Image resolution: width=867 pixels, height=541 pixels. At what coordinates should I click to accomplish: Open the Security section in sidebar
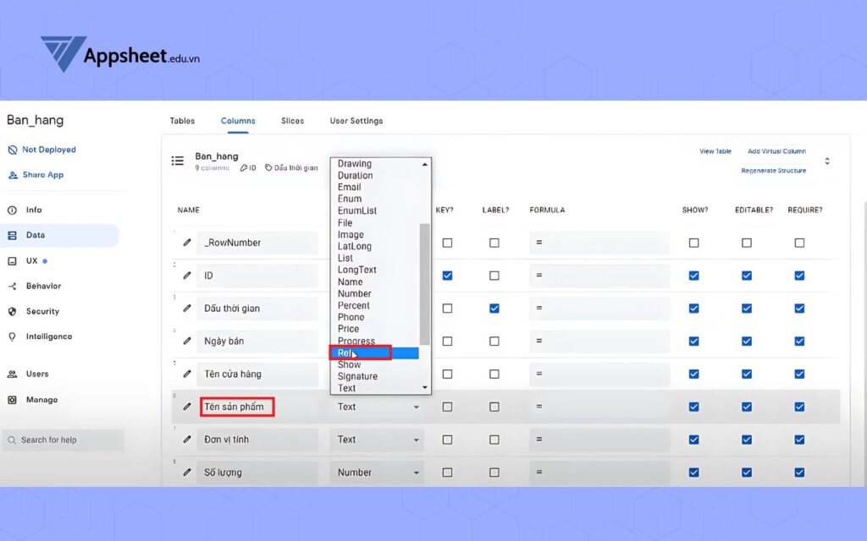click(42, 311)
